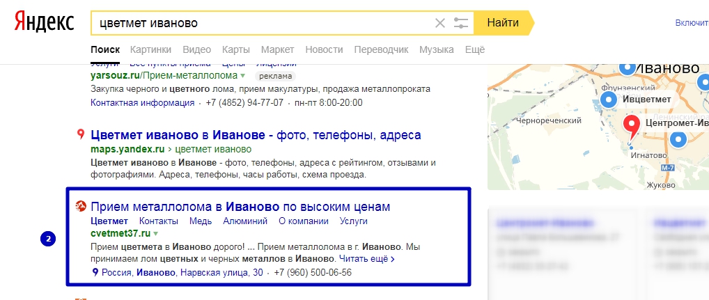Open the Цветмет sitelink

click(109, 221)
